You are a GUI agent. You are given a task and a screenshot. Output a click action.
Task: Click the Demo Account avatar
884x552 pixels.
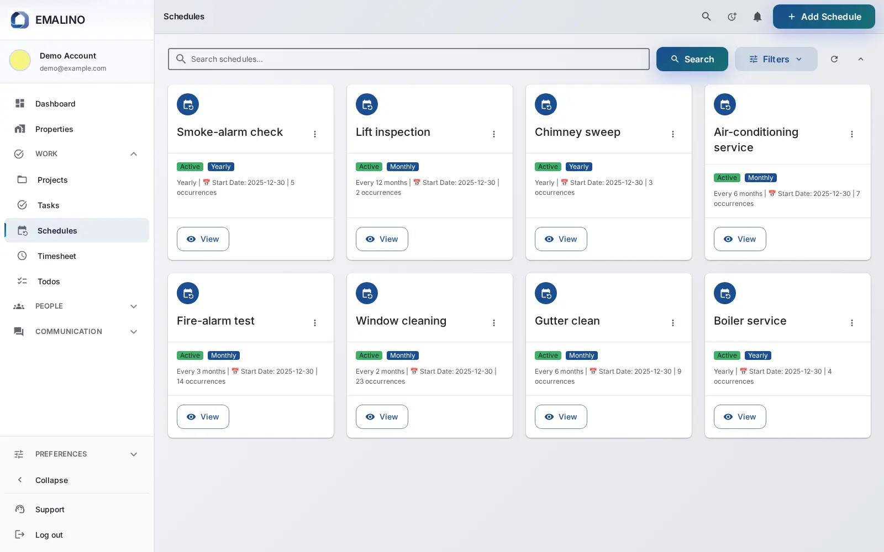[x=20, y=60]
